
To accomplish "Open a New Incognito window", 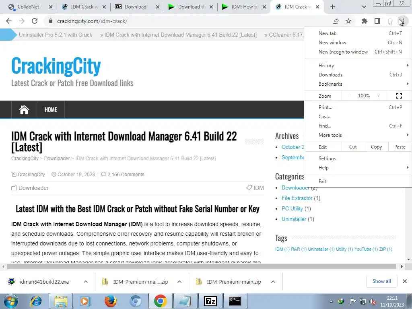I will point(358,52).
